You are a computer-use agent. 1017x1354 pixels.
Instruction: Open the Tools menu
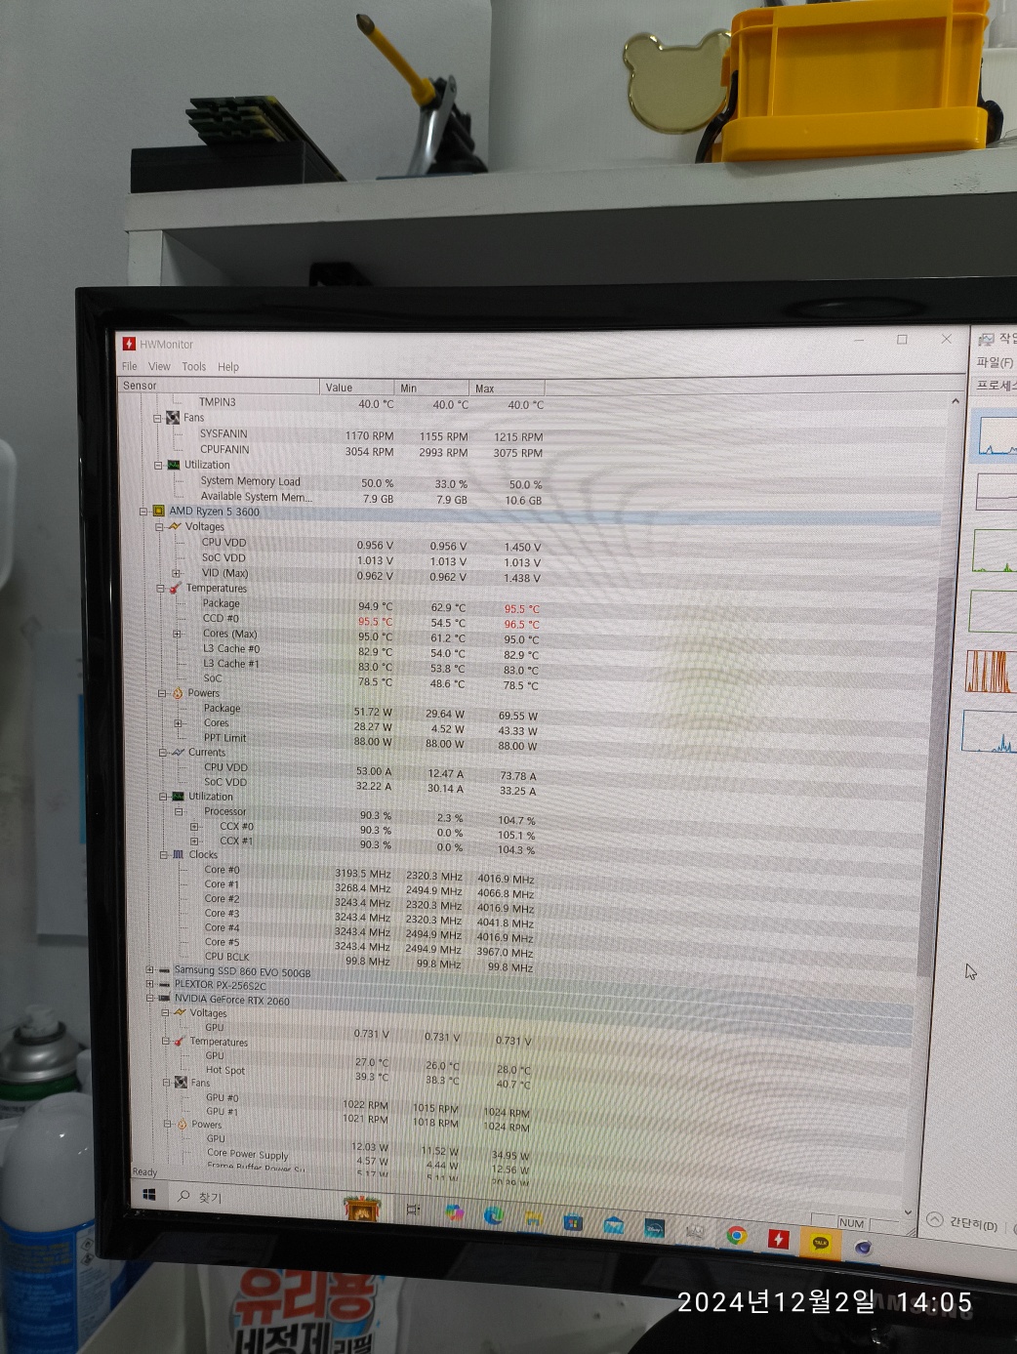pos(194,367)
